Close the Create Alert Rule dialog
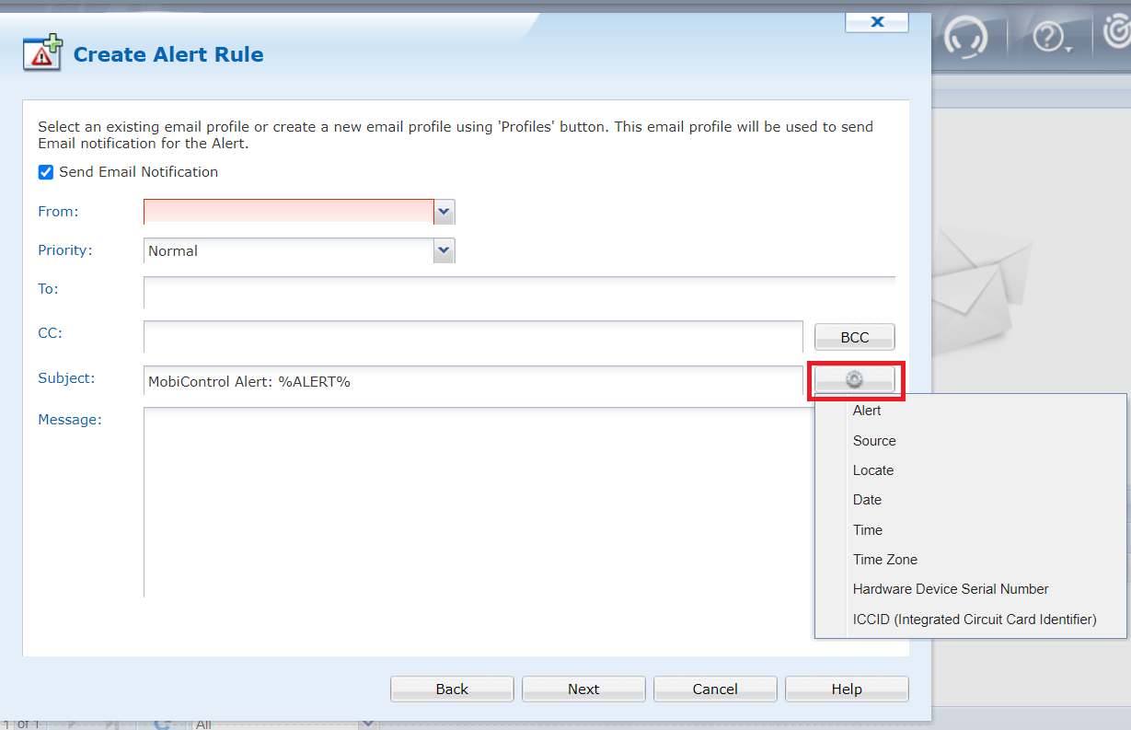 click(x=876, y=21)
